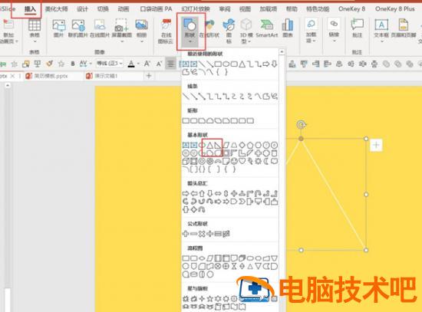Expand the font color dropdown arrow
The image size is (422, 312).
coord(138,64)
